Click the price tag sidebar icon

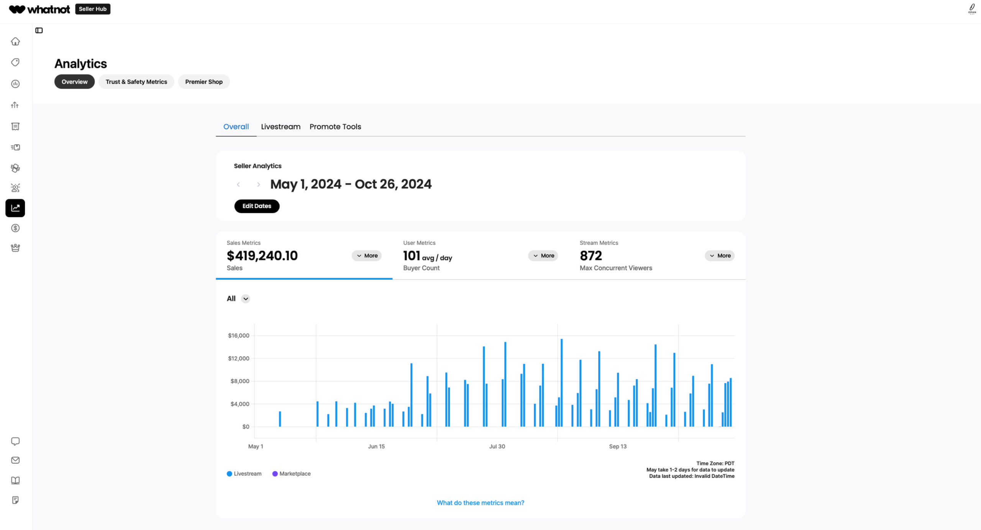(15, 62)
